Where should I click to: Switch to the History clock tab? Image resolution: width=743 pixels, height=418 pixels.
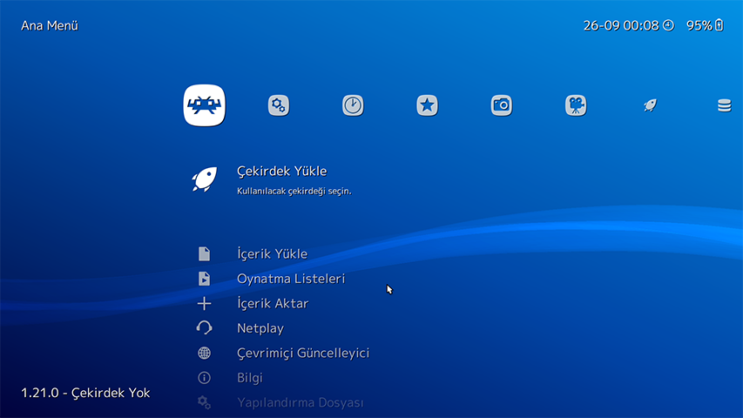coord(353,105)
